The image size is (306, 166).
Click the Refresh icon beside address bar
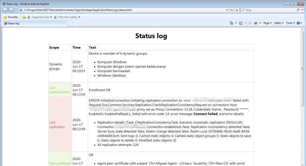coord(232,10)
